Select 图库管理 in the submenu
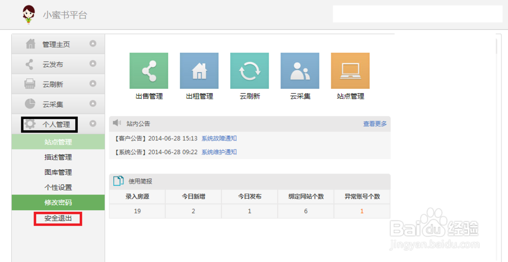This screenshot has height=262, width=508. pos(58,172)
